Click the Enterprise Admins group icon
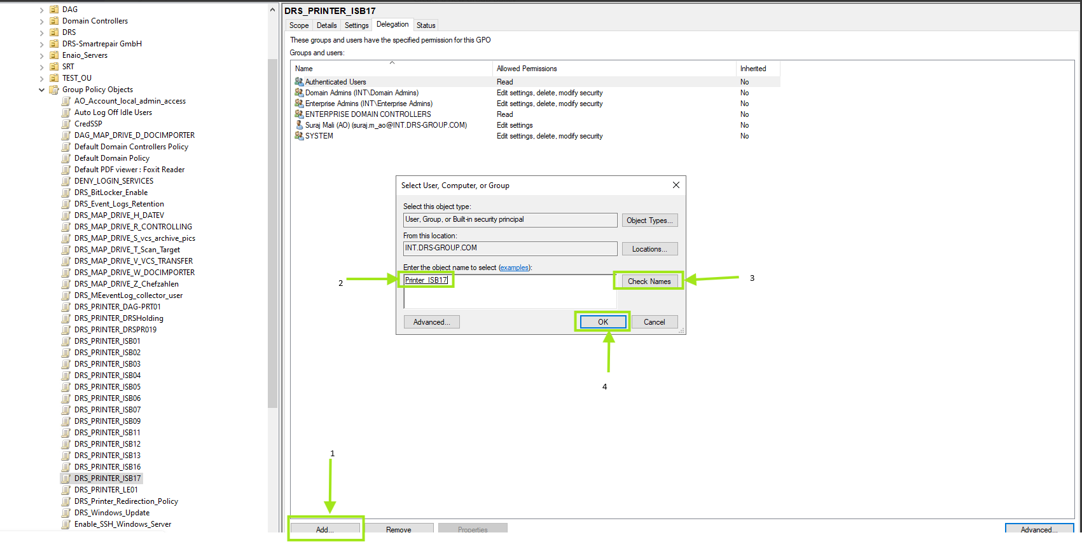This screenshot has width=1082, height=542. [x=298, y=104]
